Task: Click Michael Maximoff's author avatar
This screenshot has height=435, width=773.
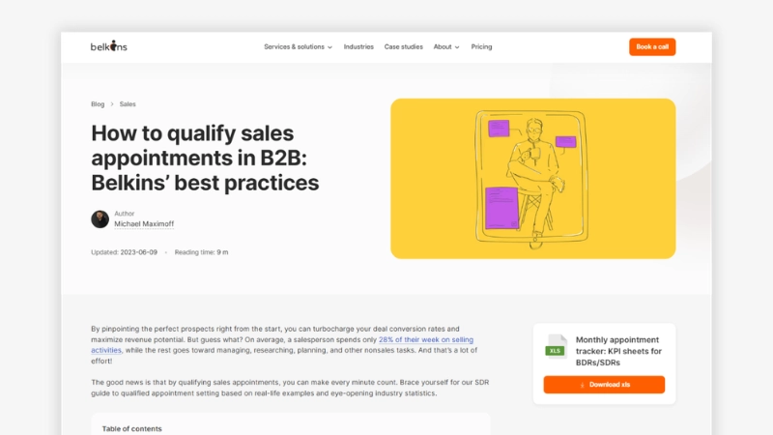Action: coord(100,219)
